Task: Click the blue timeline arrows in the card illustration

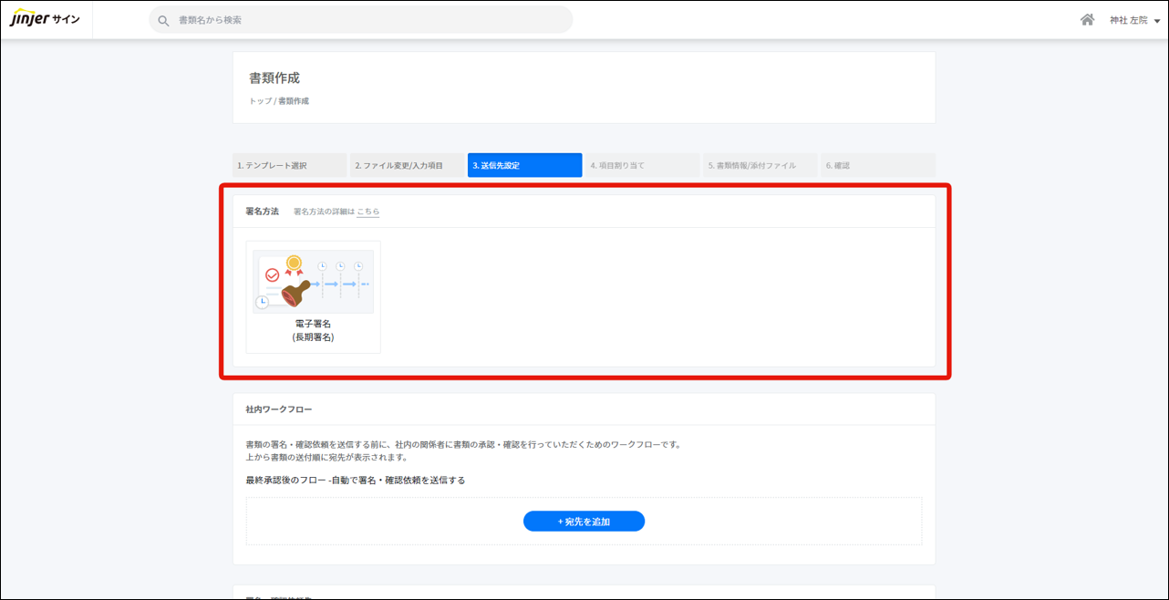Action: 341,284
